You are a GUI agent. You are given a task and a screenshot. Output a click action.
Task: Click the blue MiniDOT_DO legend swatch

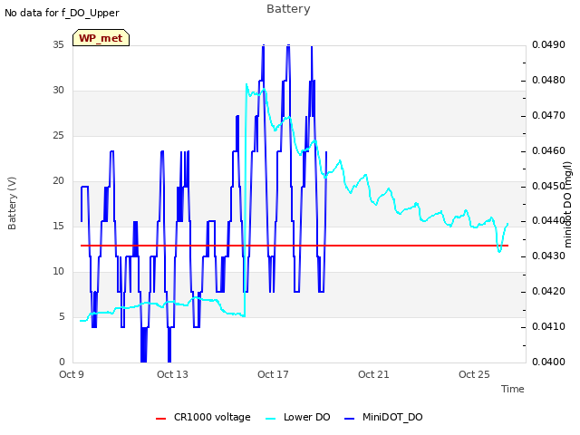(349, 419)
